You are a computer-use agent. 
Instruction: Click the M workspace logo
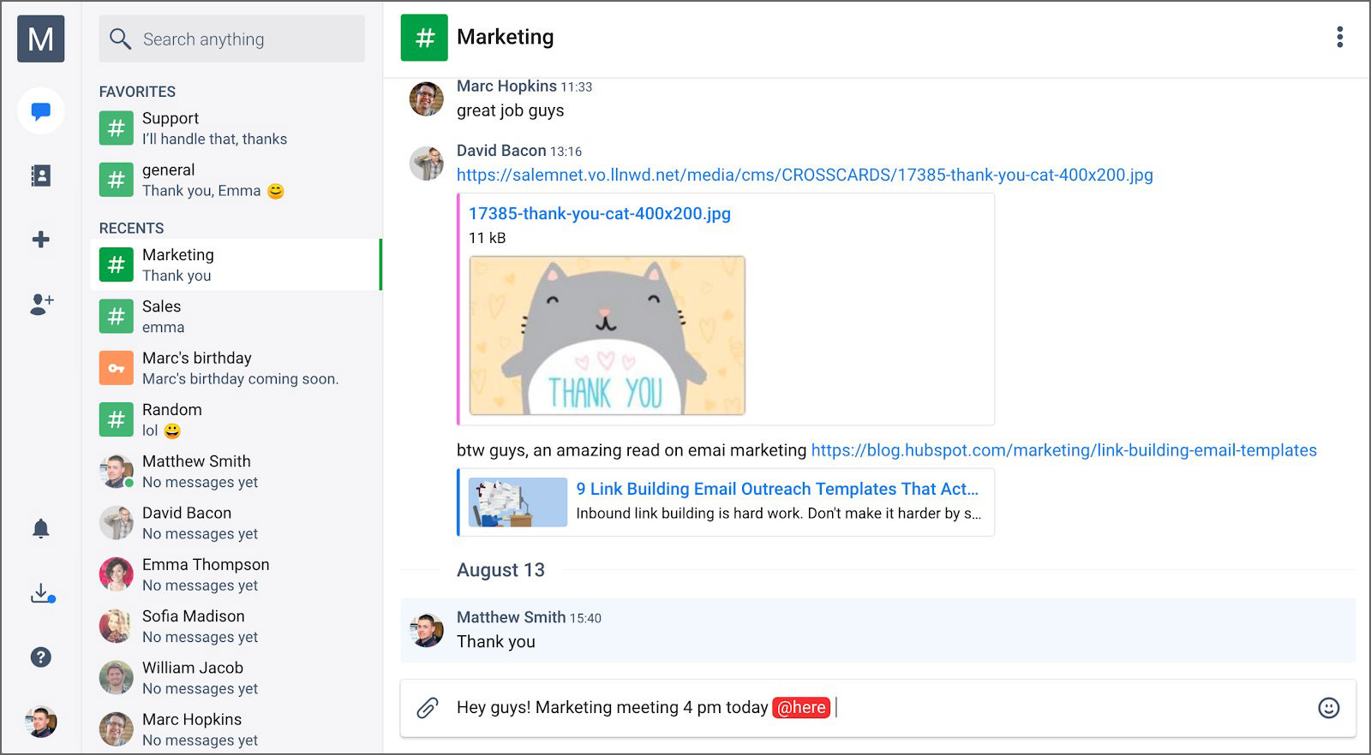[x=40, y=39]
